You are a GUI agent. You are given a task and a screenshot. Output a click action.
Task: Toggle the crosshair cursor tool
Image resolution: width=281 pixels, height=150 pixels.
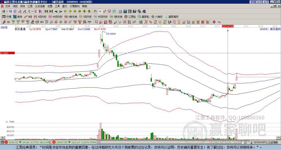pos(100,11)
